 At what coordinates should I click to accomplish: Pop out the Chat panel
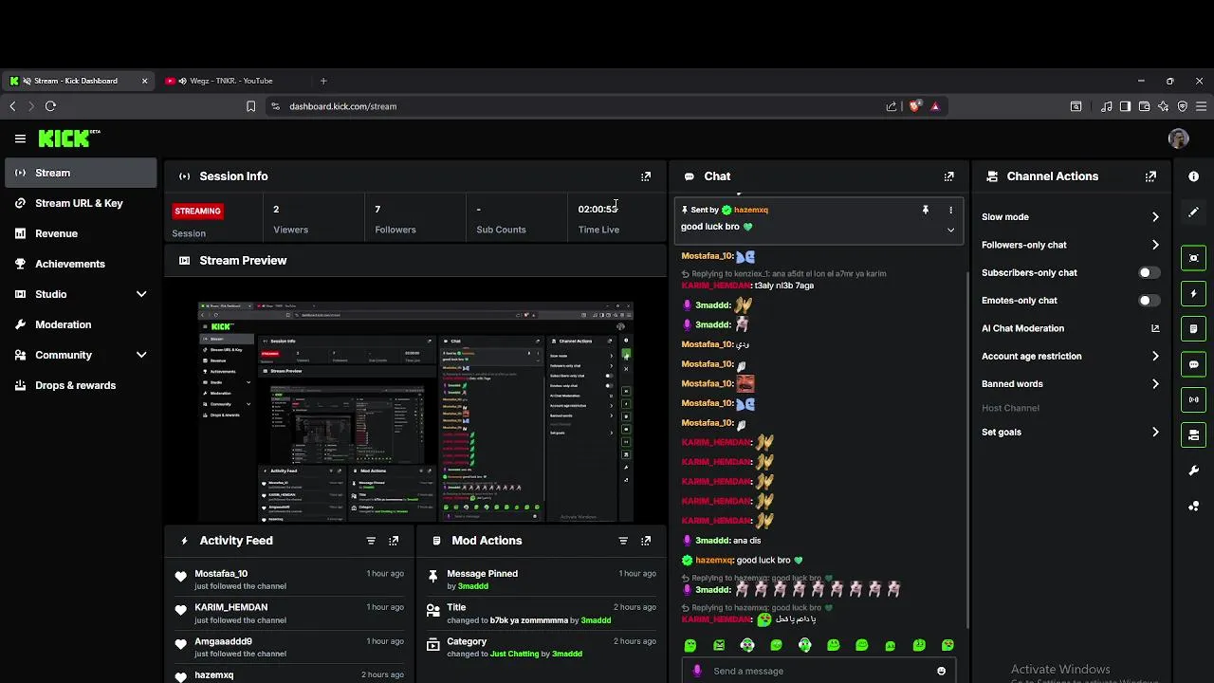pyautogui.click(x=948, y=176)
